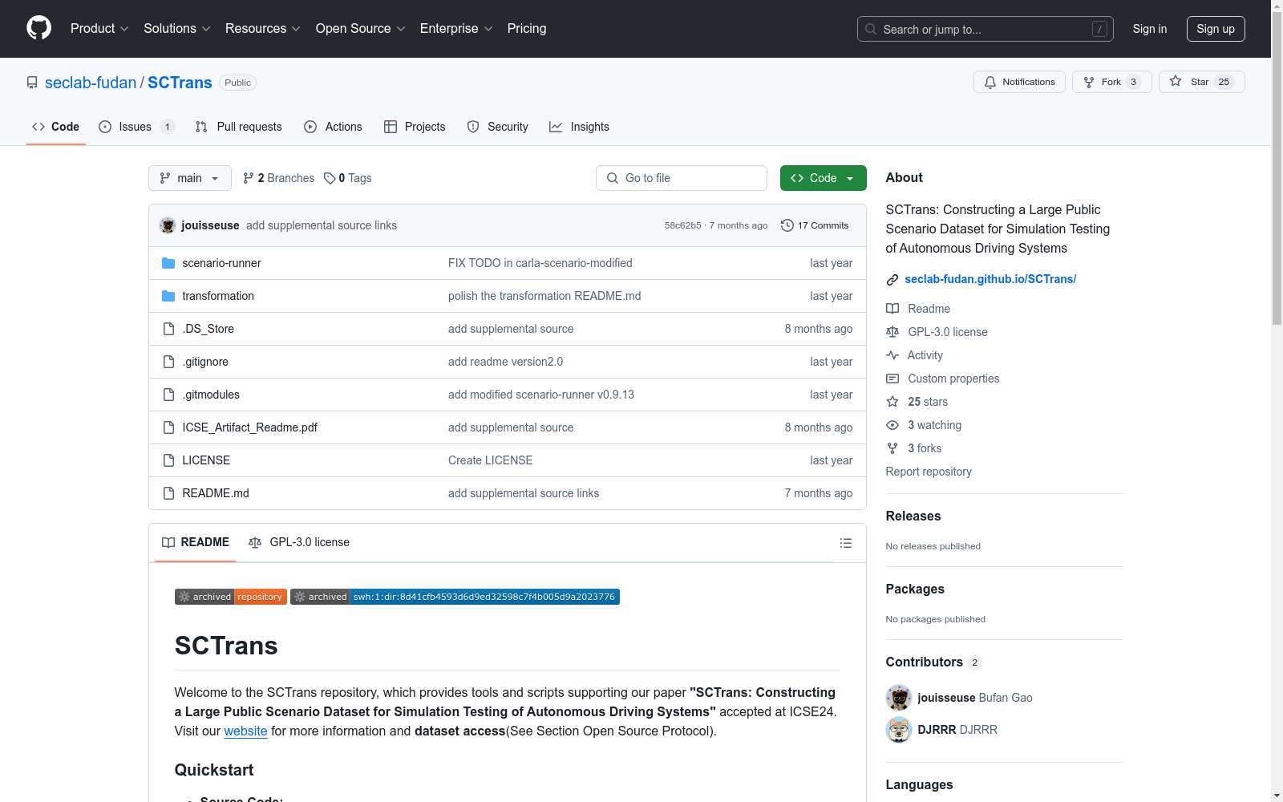The height and width of the screenshot is (802, 1283).
Task: Click the SCTrans repository name link
Action: (180, 83)
